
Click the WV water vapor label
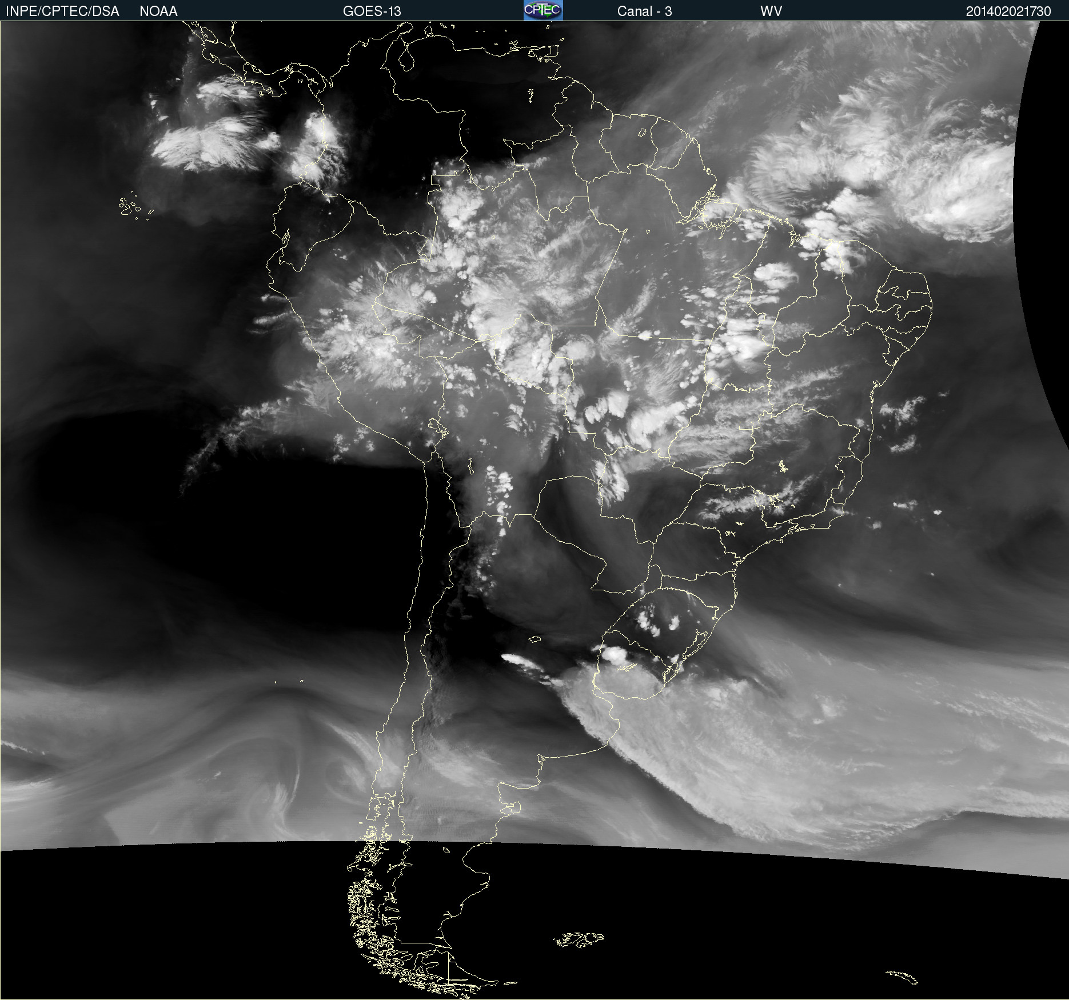(771, 11)
